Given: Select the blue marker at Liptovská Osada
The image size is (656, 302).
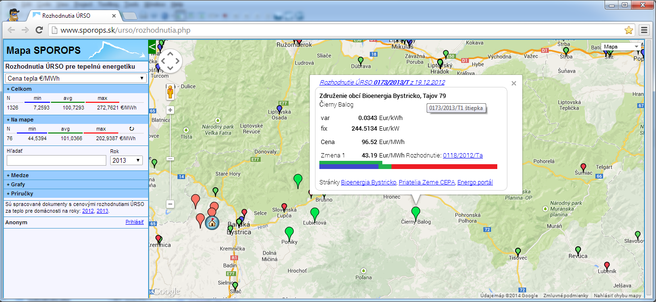Looking at the screenshot, I should coord(279,109).
